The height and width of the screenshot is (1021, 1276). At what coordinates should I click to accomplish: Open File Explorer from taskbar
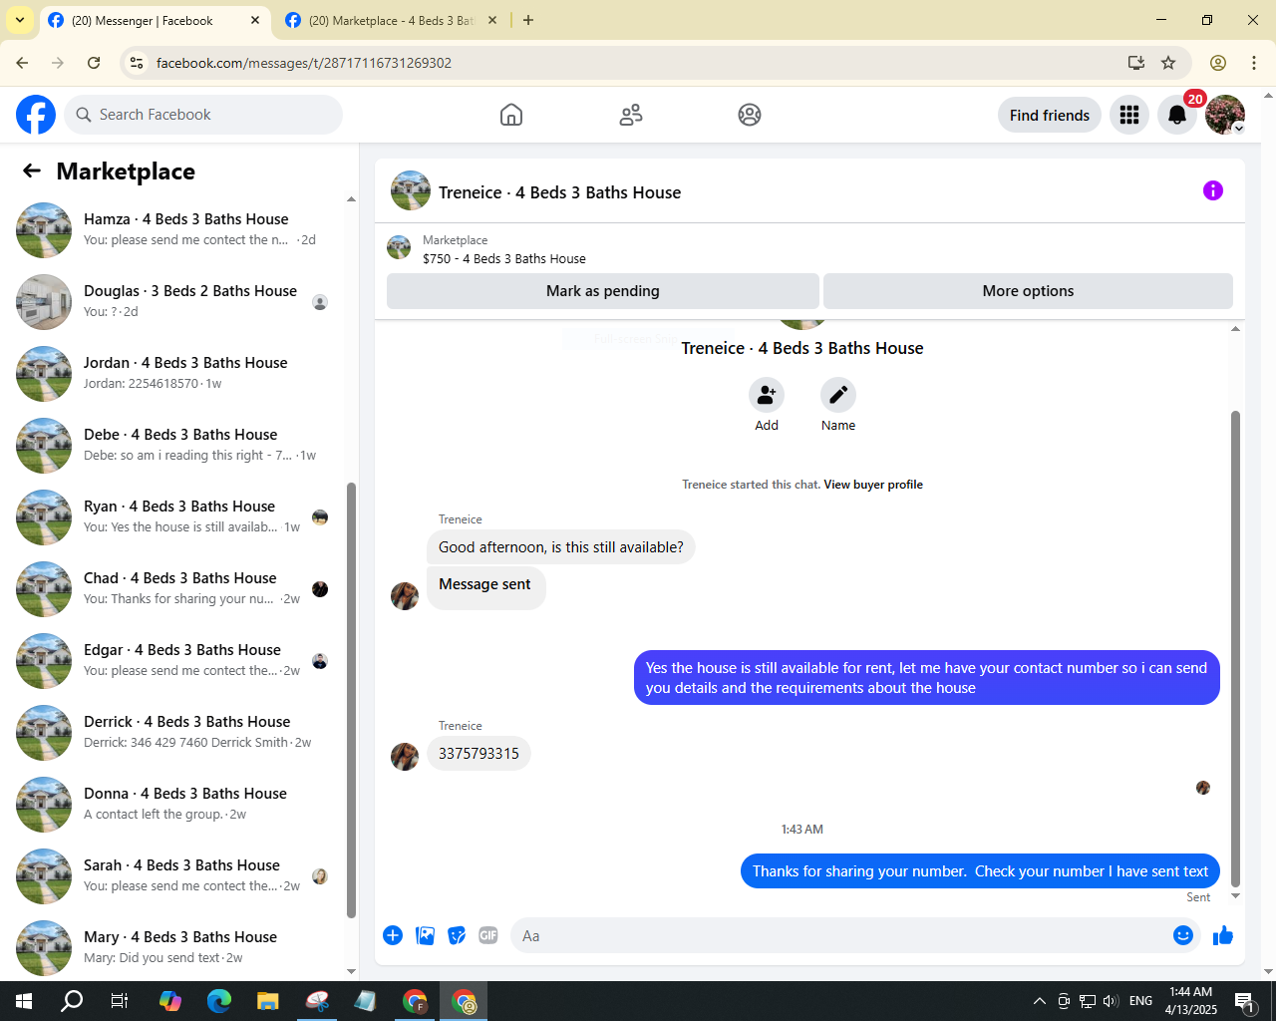tap(267, 1001)
